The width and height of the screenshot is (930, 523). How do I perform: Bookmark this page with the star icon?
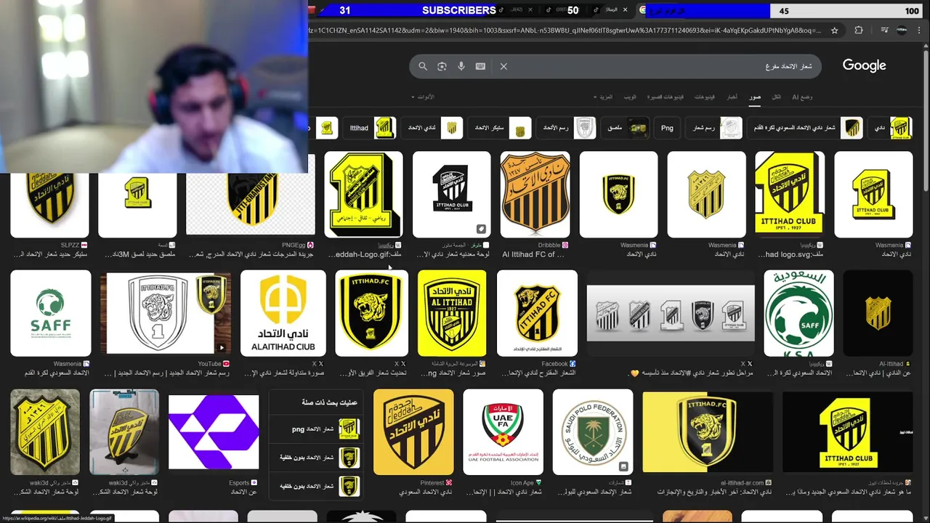(835, 31)
